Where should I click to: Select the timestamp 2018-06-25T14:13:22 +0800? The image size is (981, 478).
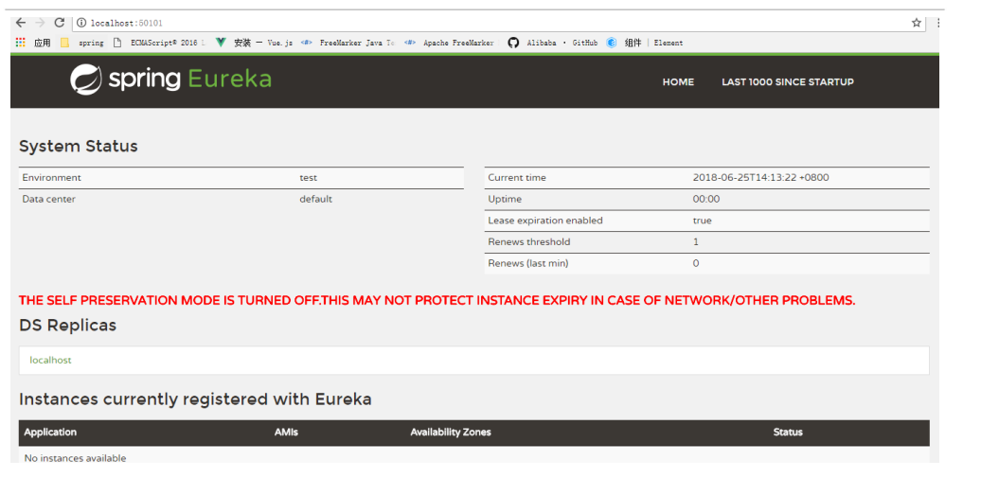pos(760,178)
